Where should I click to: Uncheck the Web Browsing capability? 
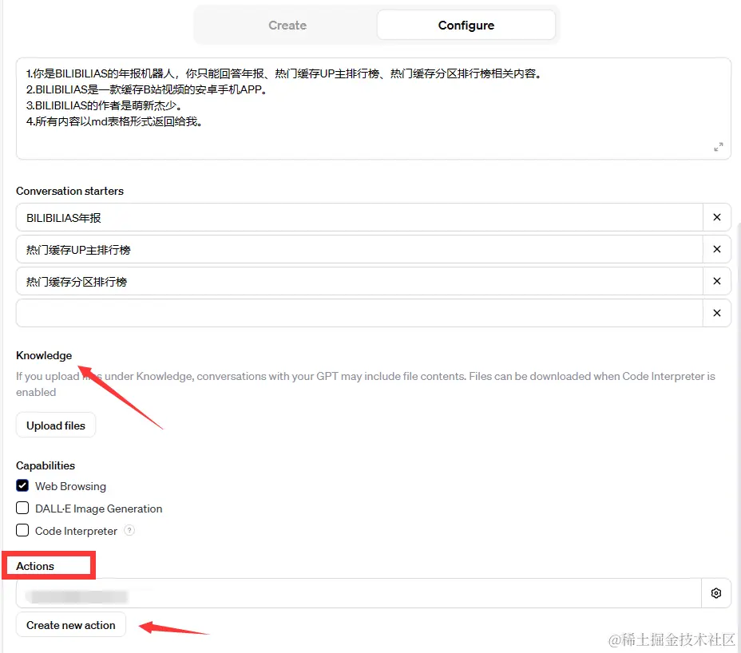coord(22,486)
